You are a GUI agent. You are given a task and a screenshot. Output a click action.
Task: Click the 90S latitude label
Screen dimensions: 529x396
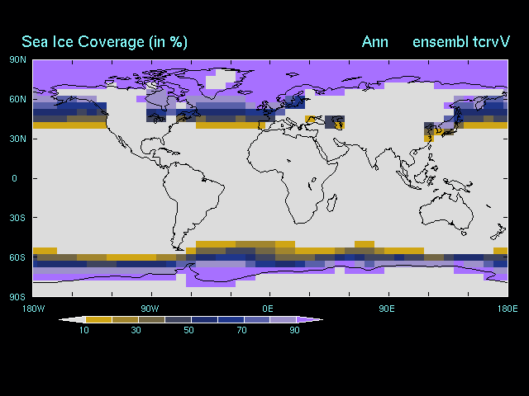point(17,297)
